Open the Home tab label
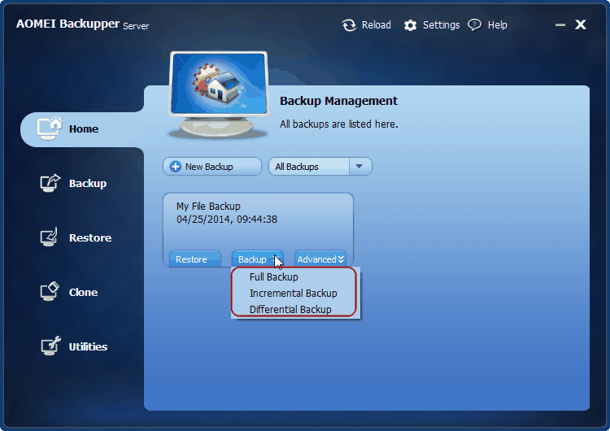610x431 pixels. (x=84, y=128)
